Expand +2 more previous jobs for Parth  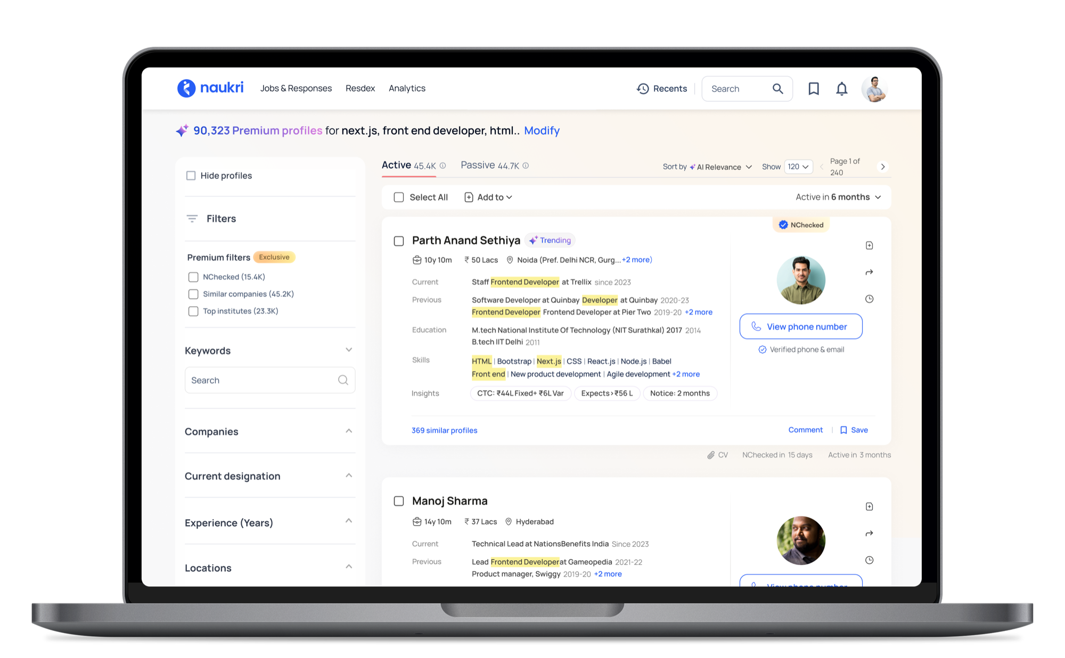698,312
